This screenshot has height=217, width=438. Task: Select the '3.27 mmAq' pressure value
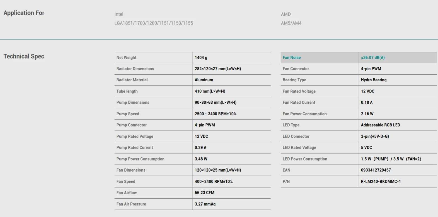(x=205, y=204)
